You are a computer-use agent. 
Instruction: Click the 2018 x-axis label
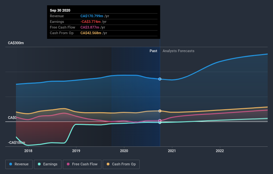pyautogui.click(x=28, y=151)
